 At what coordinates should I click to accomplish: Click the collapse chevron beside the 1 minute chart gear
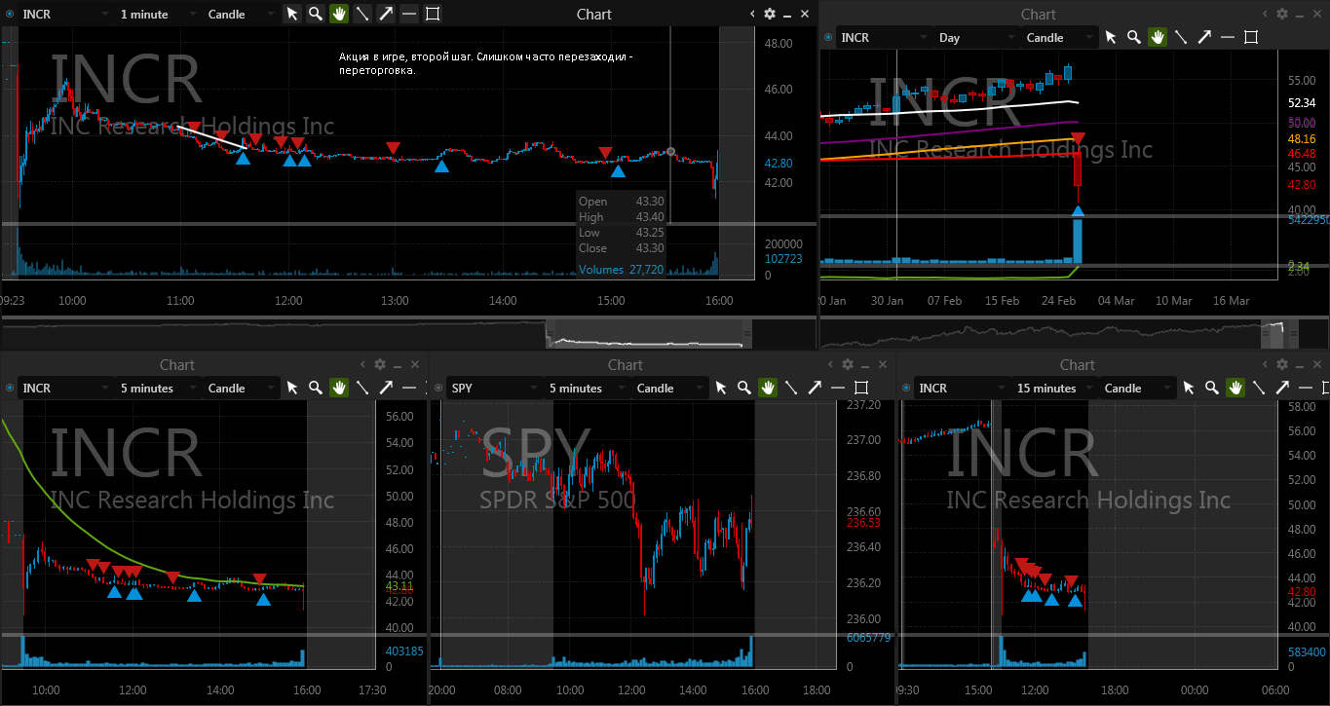pos(753,14)
